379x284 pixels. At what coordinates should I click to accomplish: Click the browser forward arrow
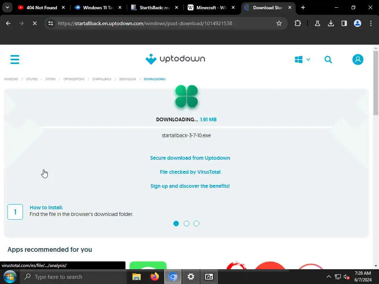coord(21,23)
